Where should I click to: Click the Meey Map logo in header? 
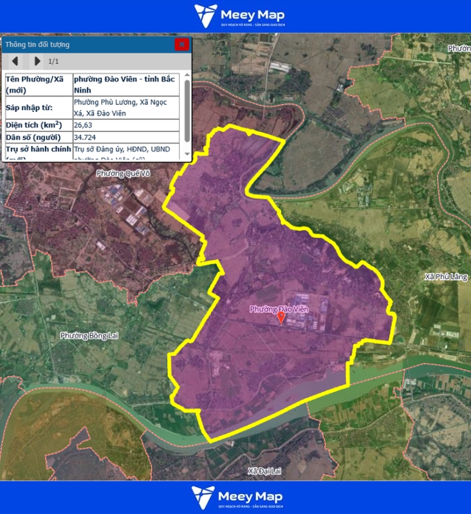(239, 16)
